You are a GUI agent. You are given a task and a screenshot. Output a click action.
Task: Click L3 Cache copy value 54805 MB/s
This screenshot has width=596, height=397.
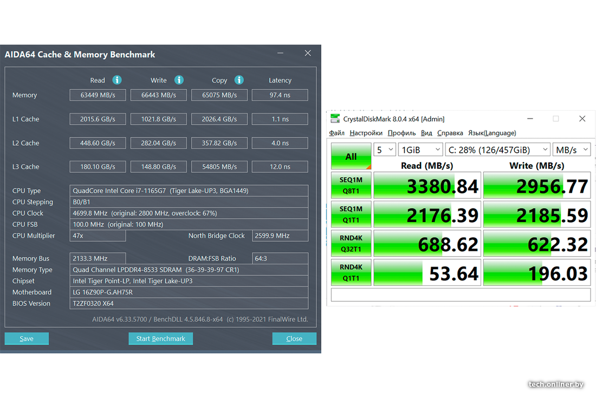click(219, 166)
